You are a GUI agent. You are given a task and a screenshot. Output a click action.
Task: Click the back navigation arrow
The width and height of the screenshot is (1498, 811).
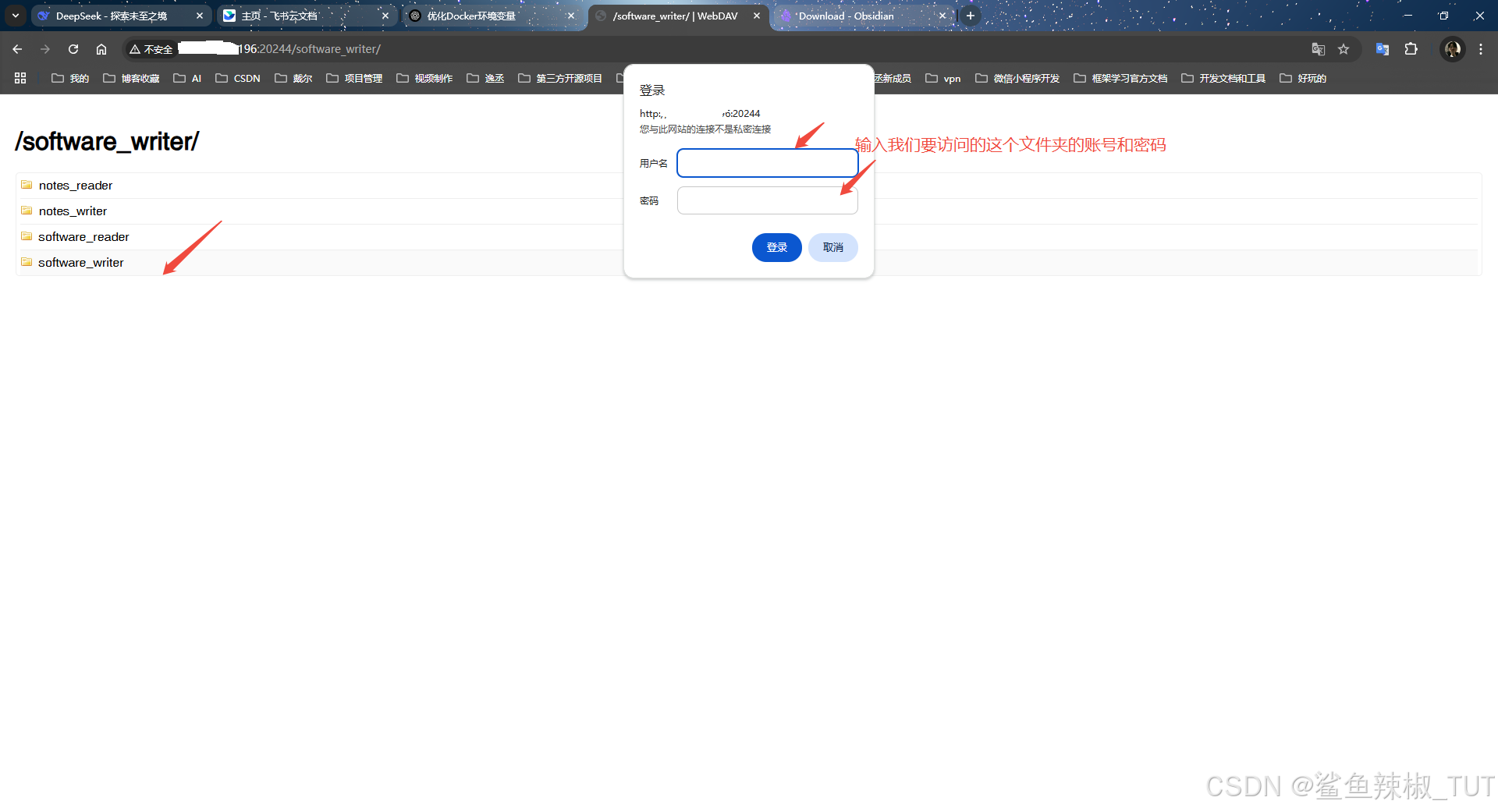16,48
